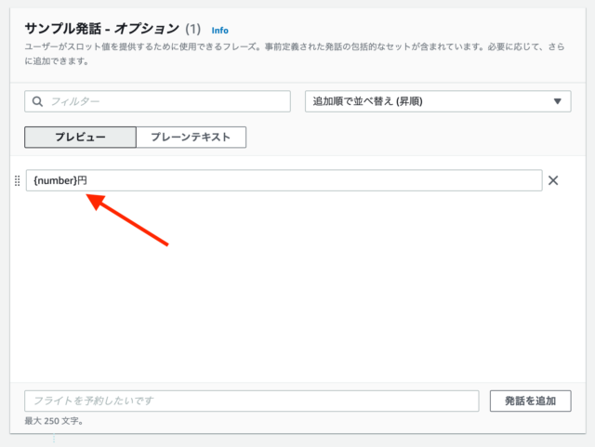Image resolution: width=595 pixels, height=447 pixels.
Task: Switch to the プレビュー view
Action: (80, 138)
